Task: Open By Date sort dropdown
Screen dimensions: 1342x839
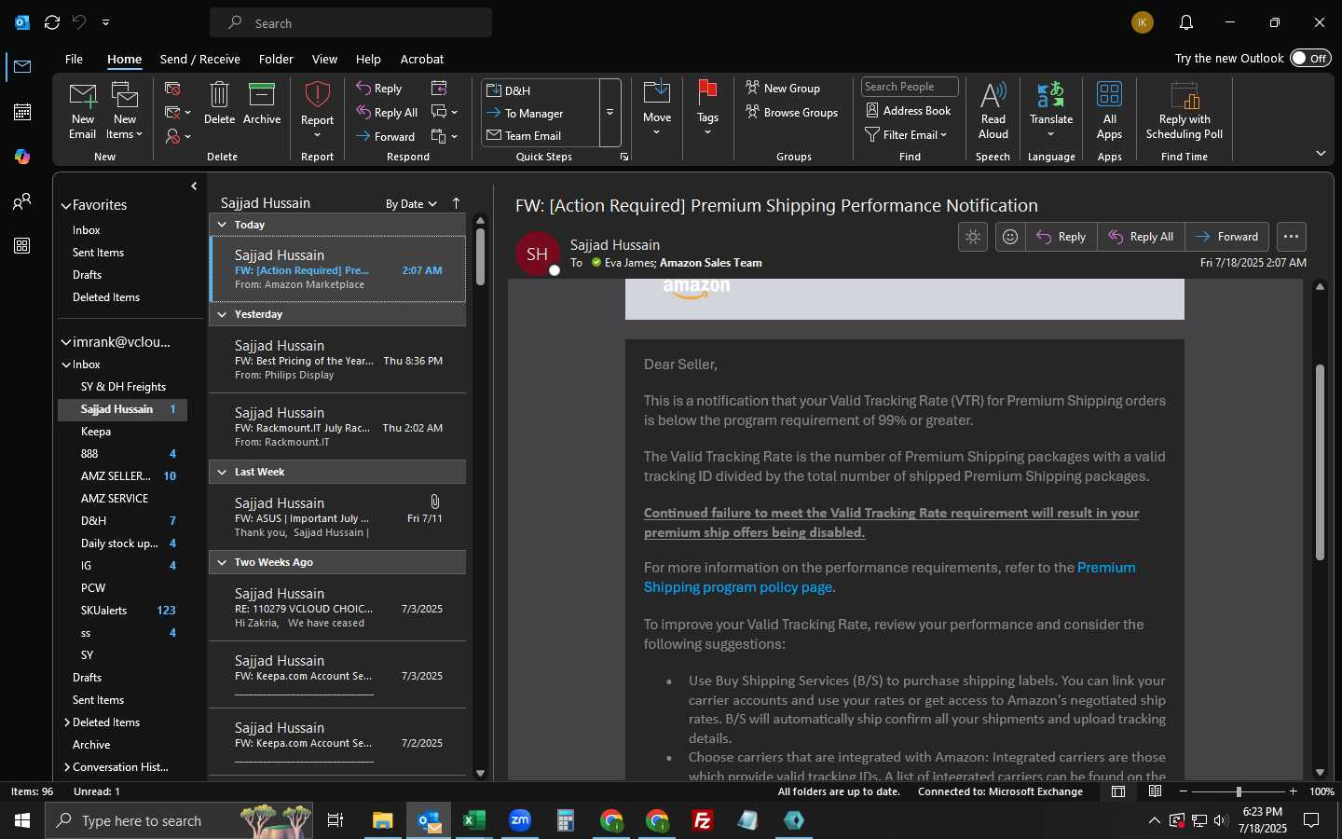Action: point(411,204)
